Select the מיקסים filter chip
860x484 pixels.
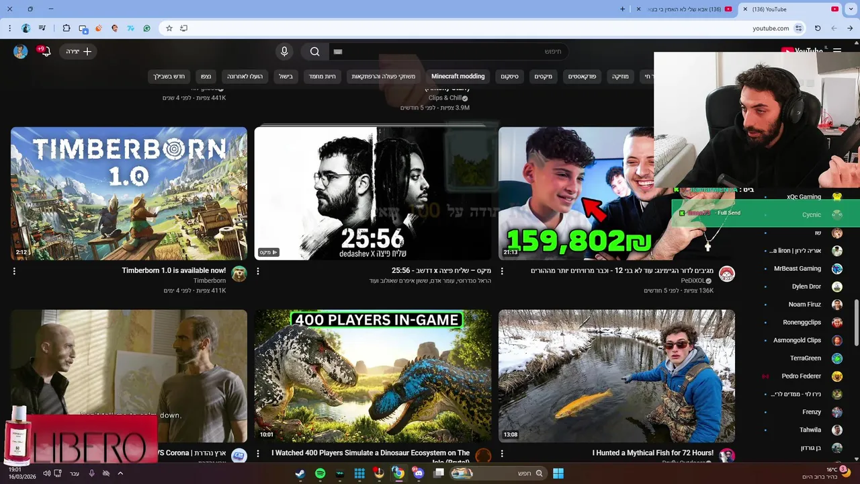click(x=543, y=77)
